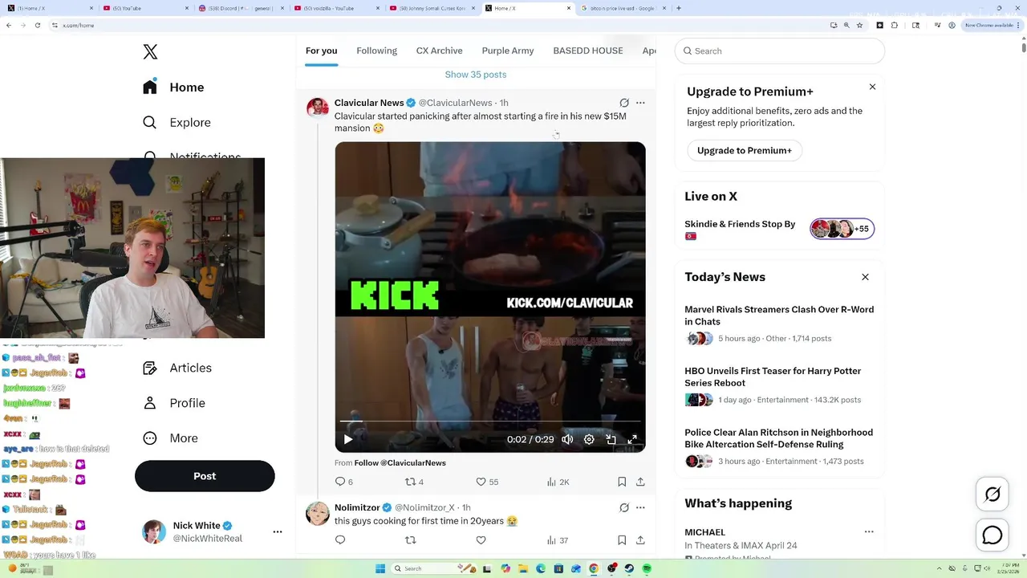Bookmark the Nolimitzor post
1027x578 pixels.
click(x=622, y=540)
